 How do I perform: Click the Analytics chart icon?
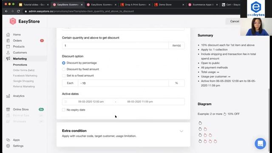coord(8,96)
